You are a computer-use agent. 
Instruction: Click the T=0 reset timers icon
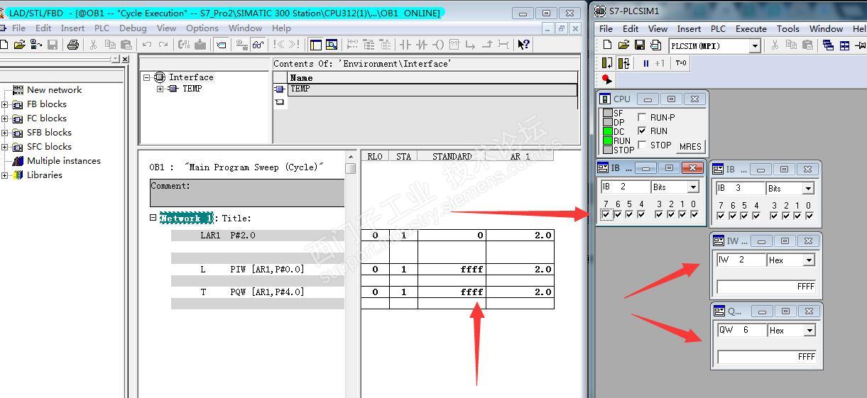coord(681,63)
